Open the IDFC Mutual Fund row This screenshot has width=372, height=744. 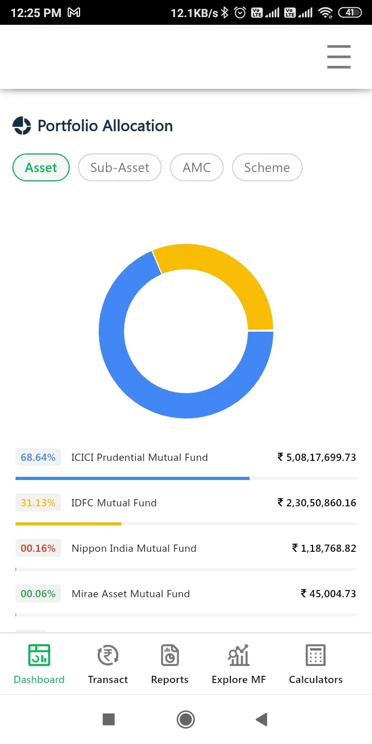tap(114, 503)
